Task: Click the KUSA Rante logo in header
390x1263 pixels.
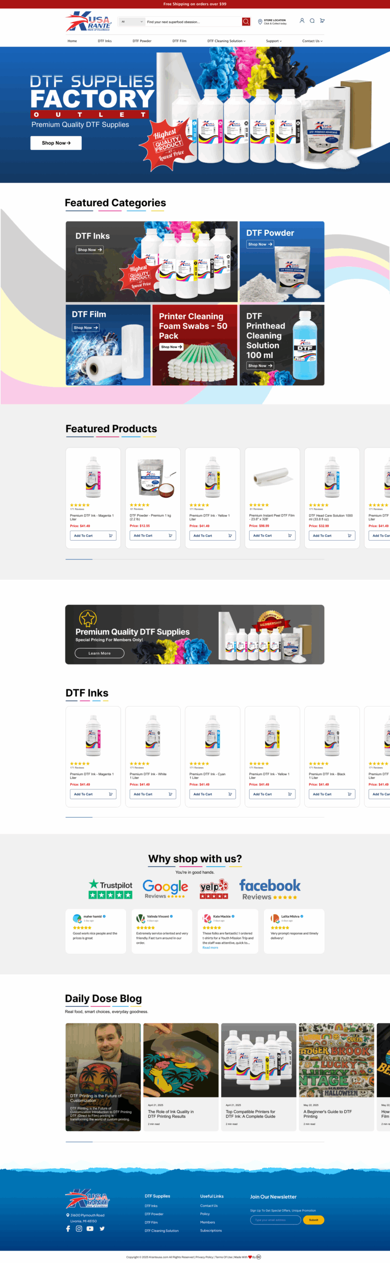Action: 89,21
